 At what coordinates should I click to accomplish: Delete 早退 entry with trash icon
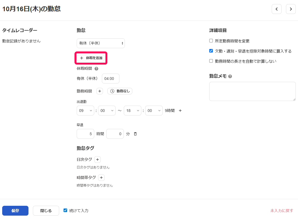pyautogui.click(x=135, y=134)
